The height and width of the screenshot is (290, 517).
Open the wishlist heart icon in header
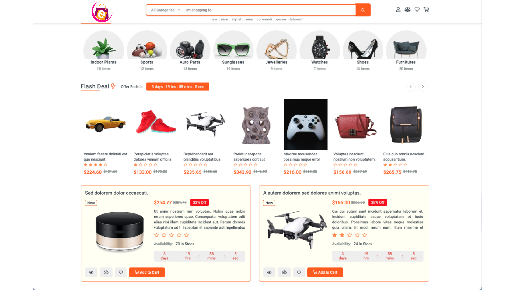point(417,10)
